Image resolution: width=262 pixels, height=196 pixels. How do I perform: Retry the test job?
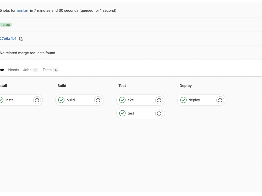[x=159, y=113]
